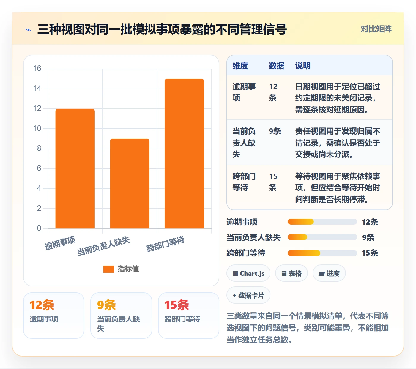The image size is (416, 369).
Task: Click the description starting 责任视图用于发现
Action: [338, 143]
